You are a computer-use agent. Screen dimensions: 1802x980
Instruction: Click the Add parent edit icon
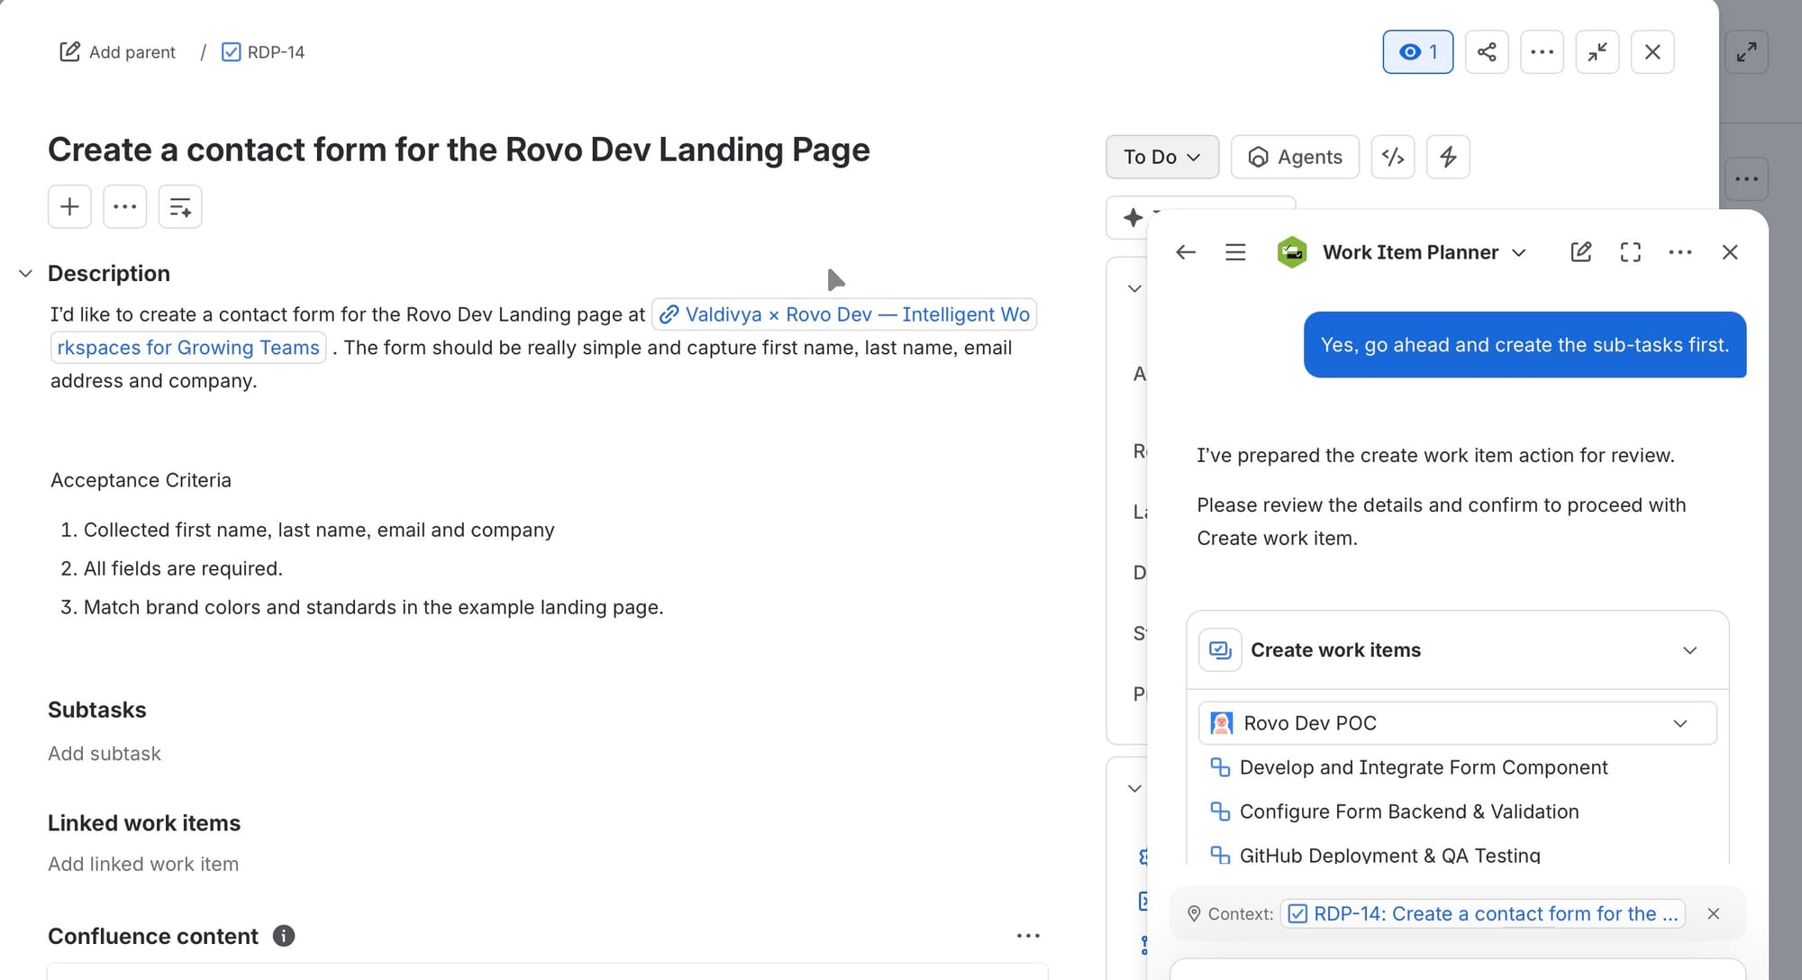coord(69,51)
